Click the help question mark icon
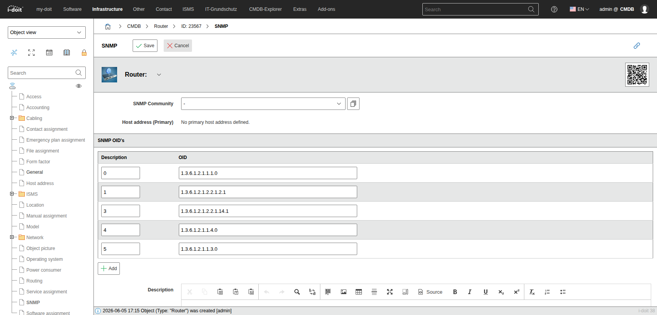 pos(554,9)
